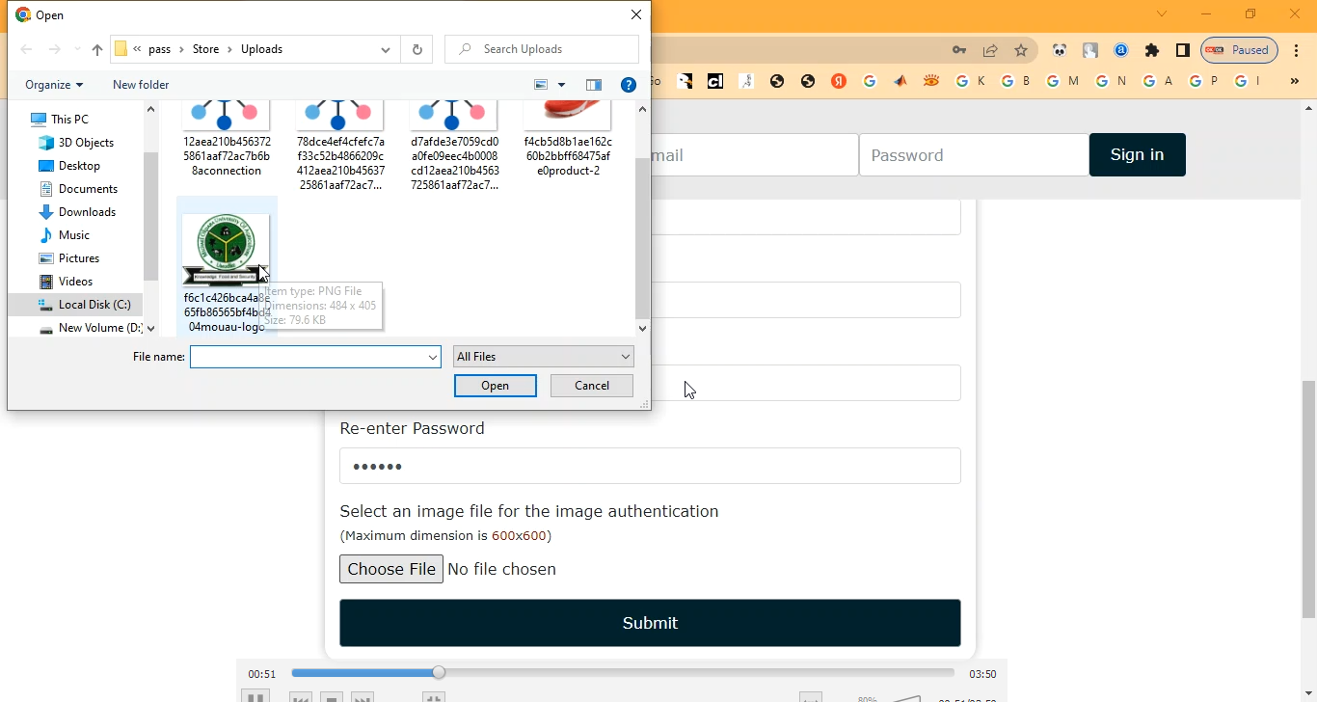Open Chrome extensions puzzle icon
The image size is (1317, 702).
click(1151, 50)
